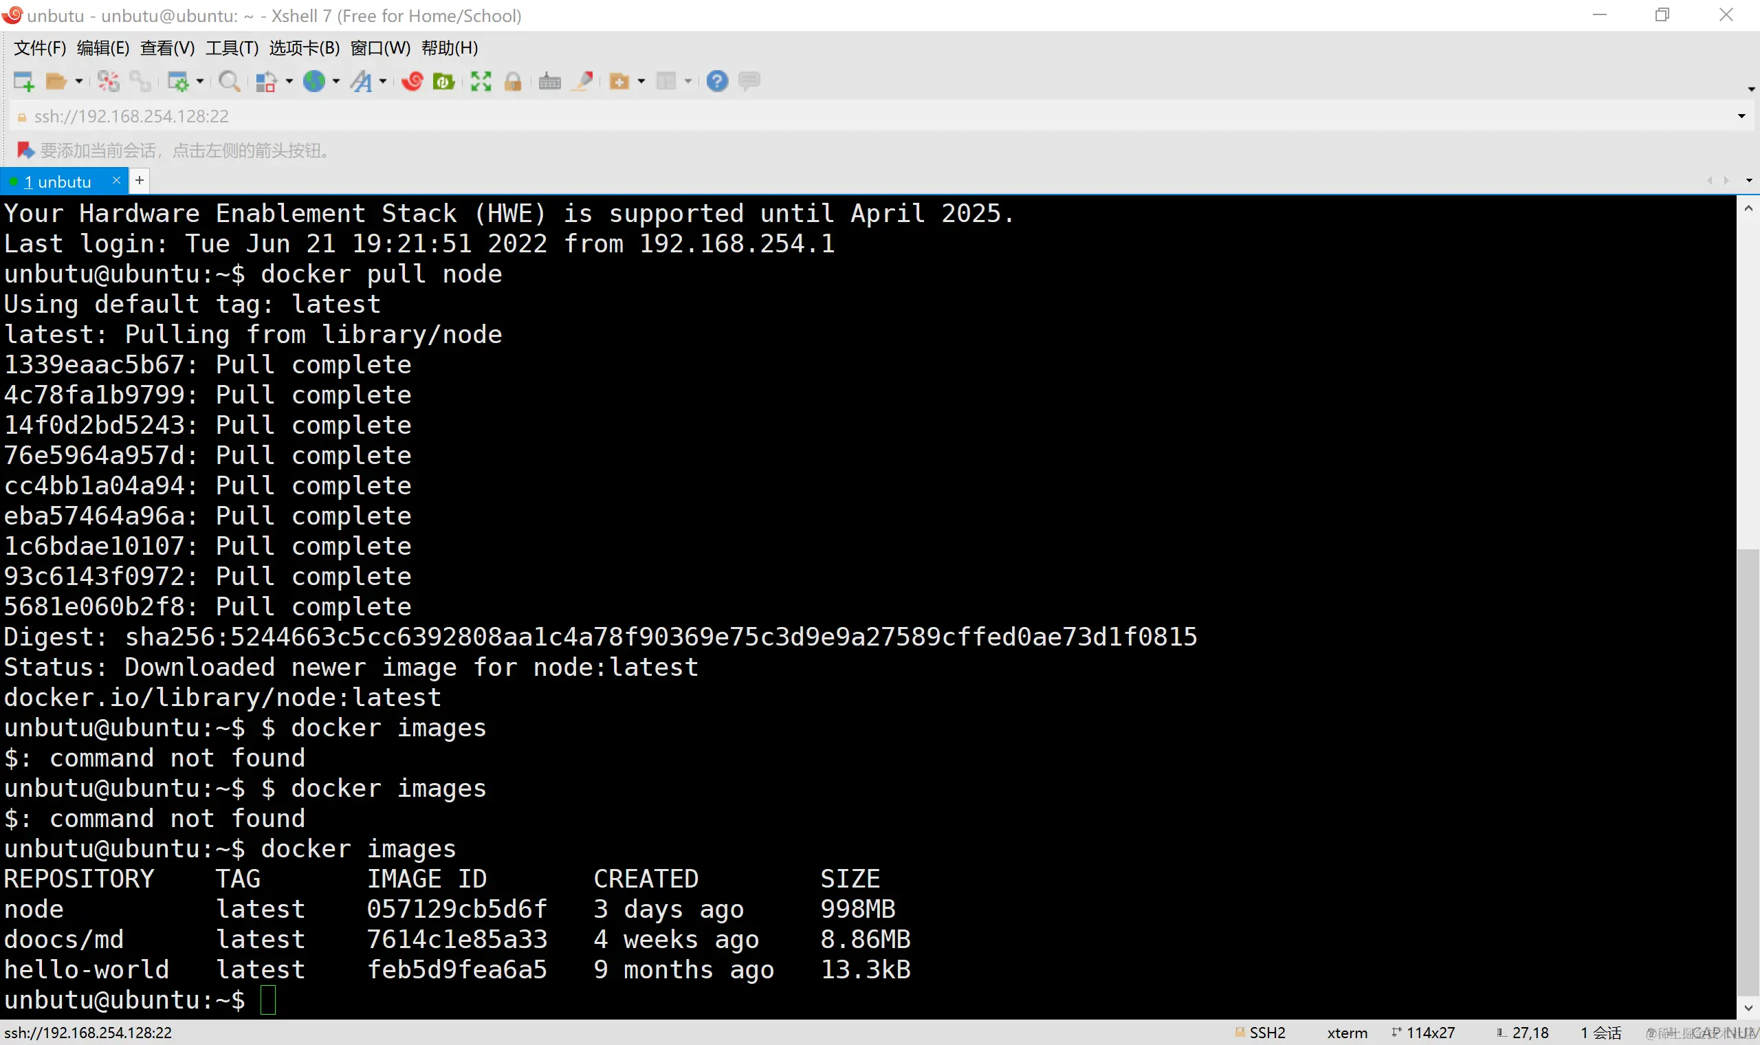Expand the font settings dropdown arrow
The image size is (1760, 1045).
point(383,82)
